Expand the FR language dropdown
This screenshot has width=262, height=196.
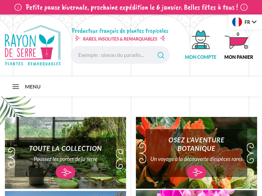(x=245, y=22)
